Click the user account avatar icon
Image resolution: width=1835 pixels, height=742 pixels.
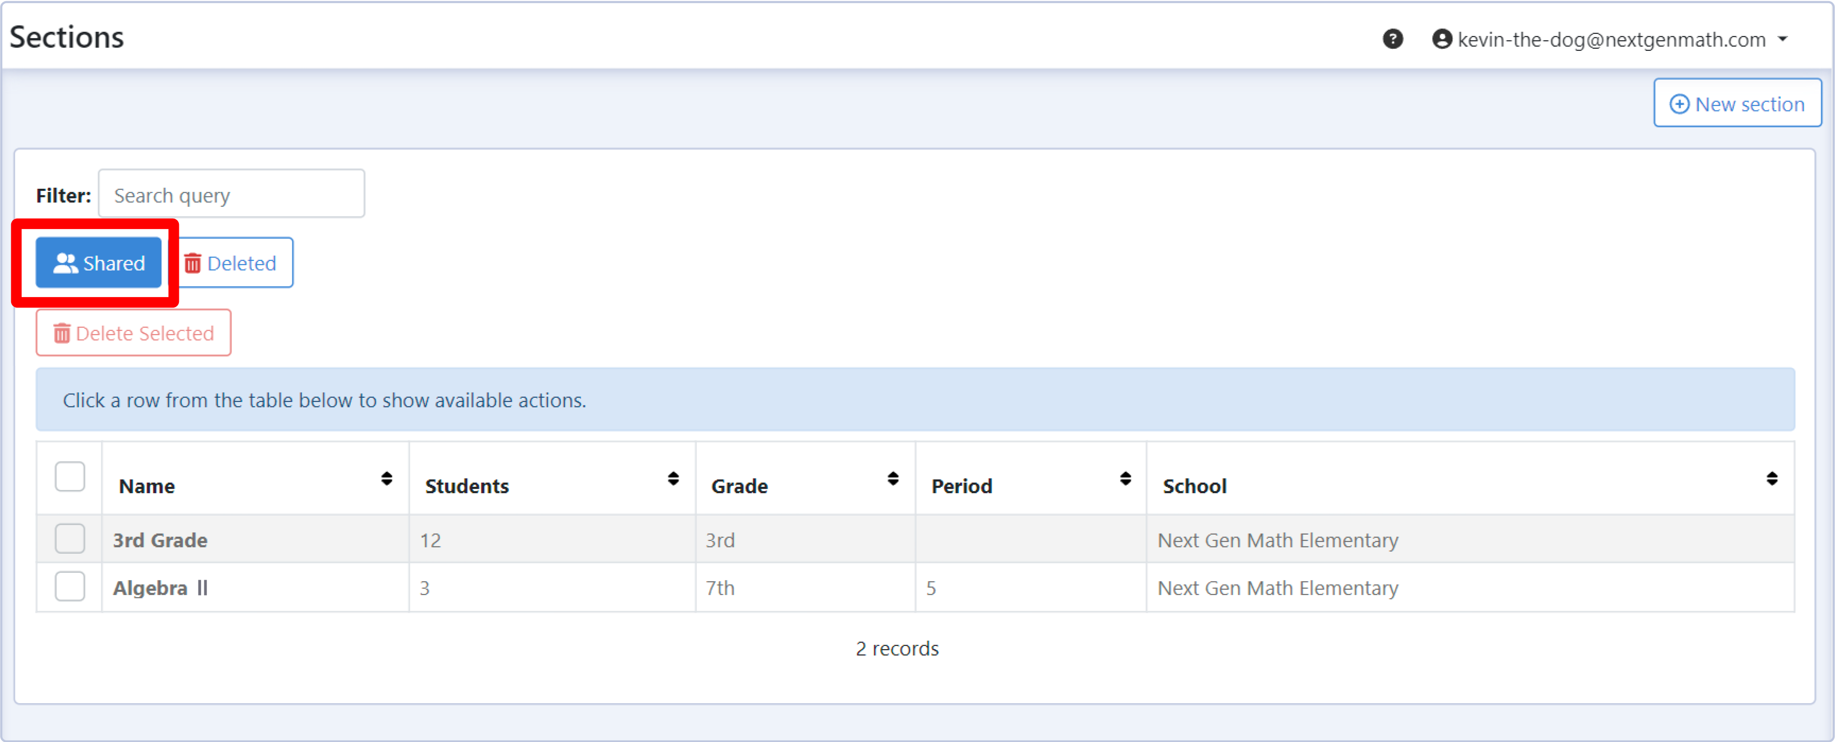[1442, 39]
